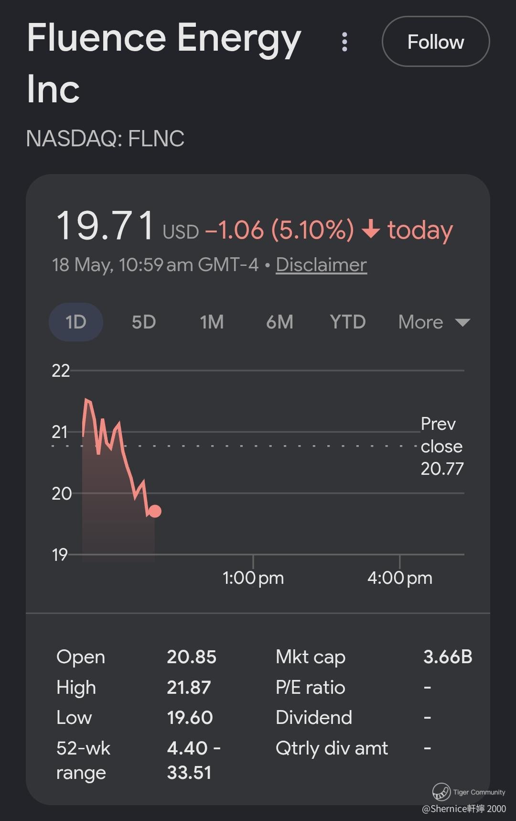Viewport: 516px width, 821px height.
Task: Click the 52-wk range value
Action: click(x=193, y=760)
